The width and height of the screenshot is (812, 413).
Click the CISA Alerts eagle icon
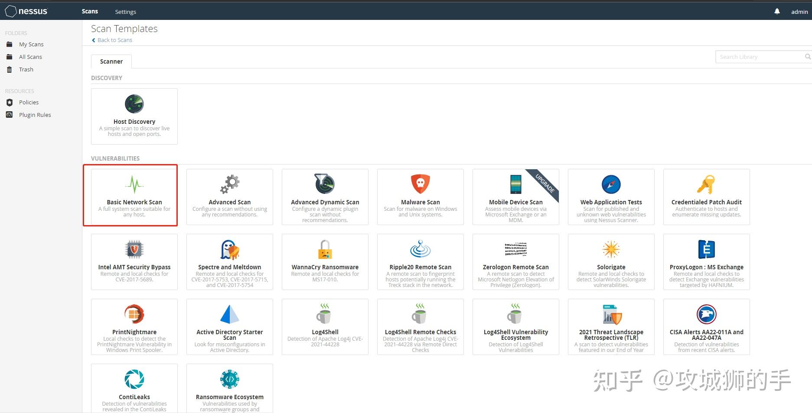coord(707,314)
